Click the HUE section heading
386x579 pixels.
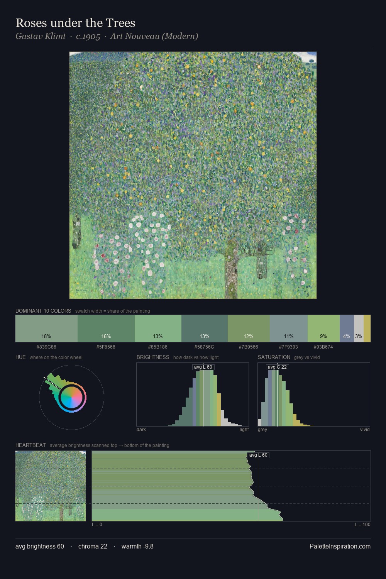click(x=20, y=357)
